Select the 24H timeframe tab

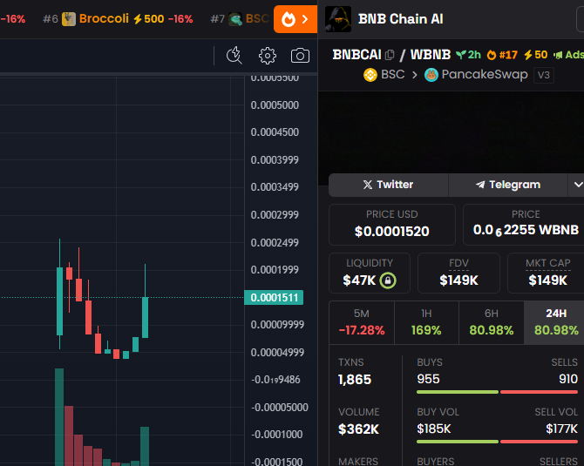[556, 322]
